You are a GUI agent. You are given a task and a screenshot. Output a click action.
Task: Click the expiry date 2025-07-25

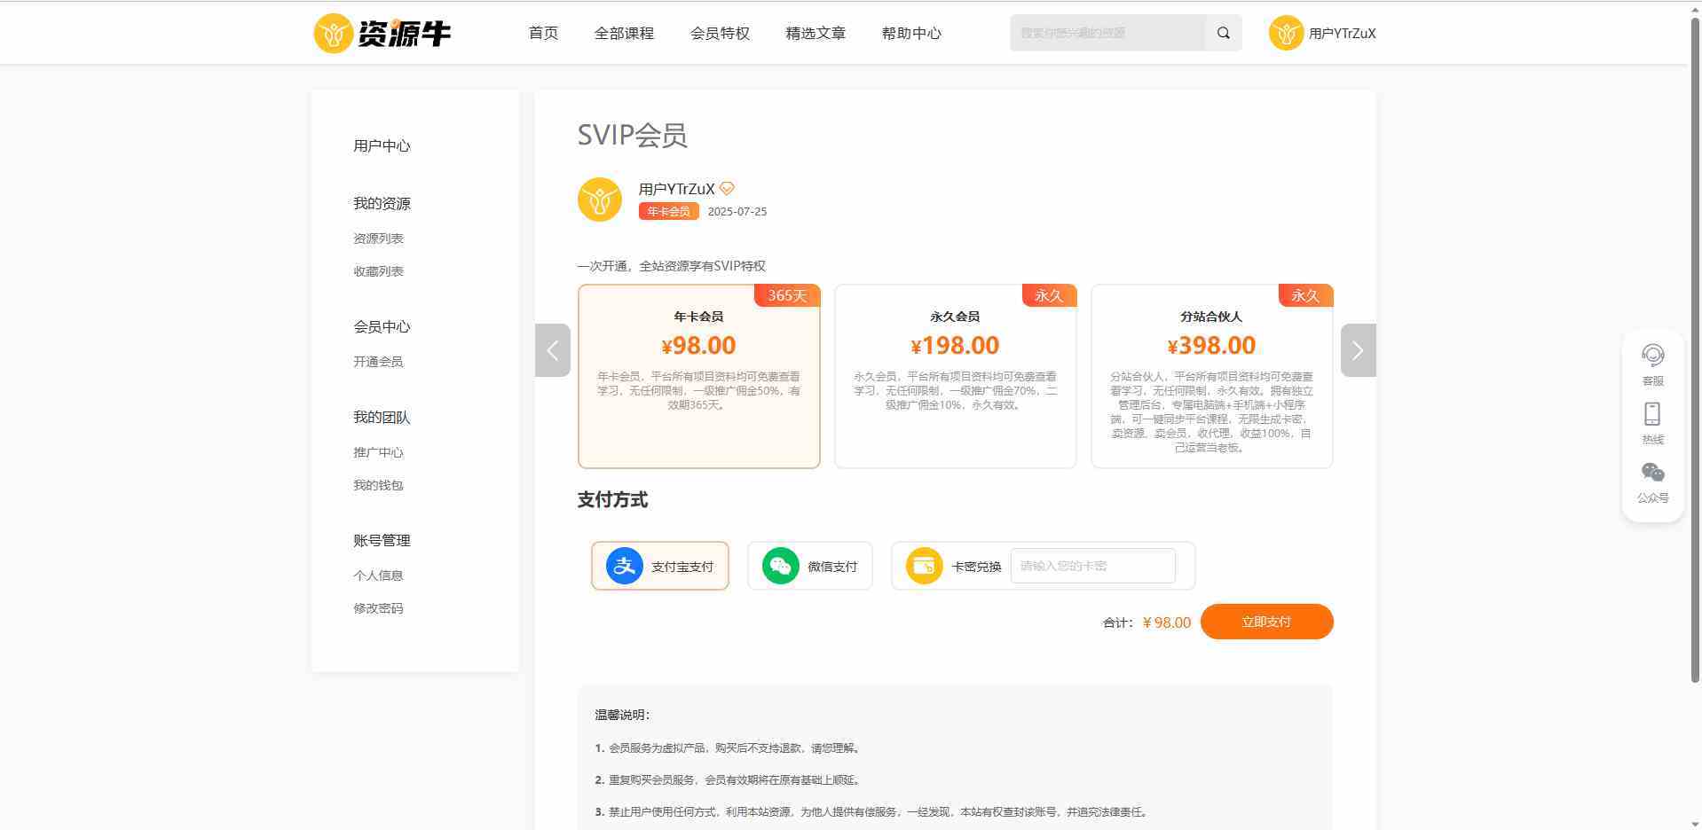tap(737, 211)
